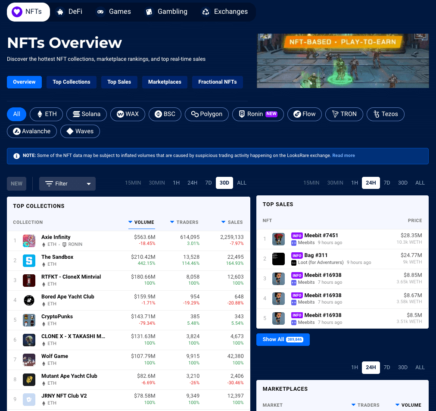436x411 pixels.
Task: Click the BSC chain logo icon
Action: (158, 114)
